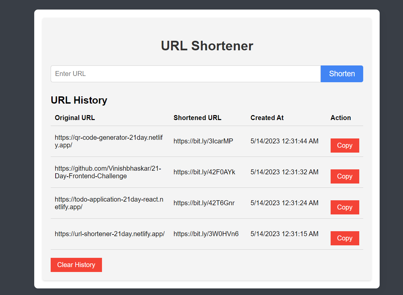Click the Created At column header

point(267,118)
